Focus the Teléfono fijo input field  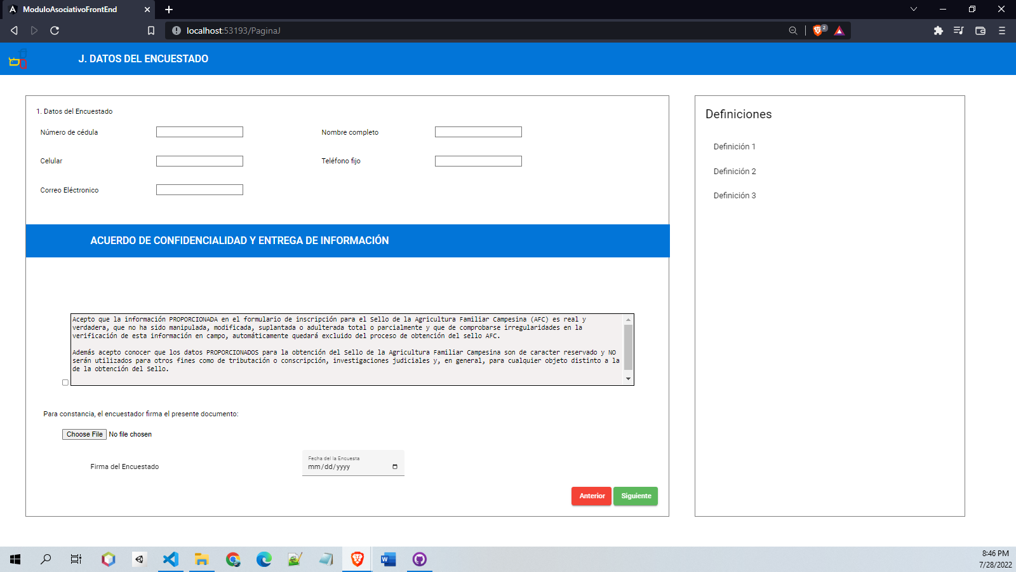[478, 161]
